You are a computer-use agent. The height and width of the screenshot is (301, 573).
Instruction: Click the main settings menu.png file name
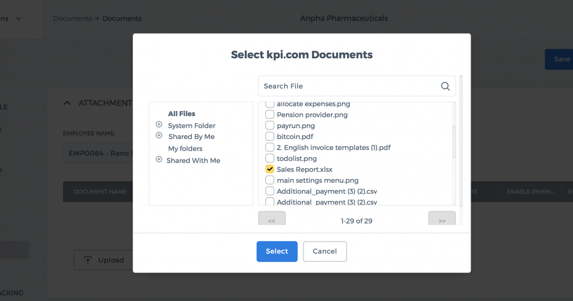pos(318,181)
